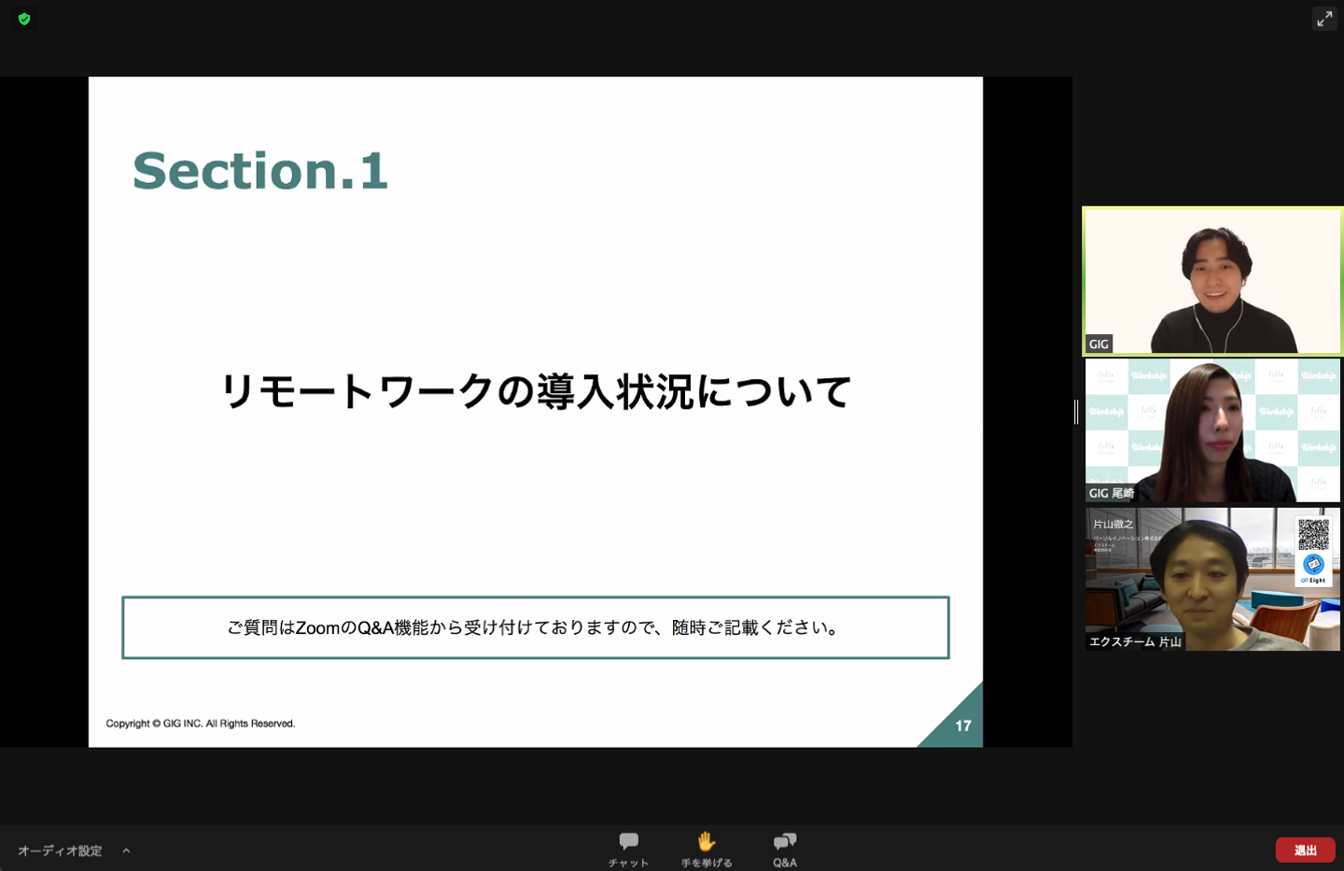Click the panel divider handle beside the videos
The height and width of the screenshot is (871, 1344).
coord(1076,412)
